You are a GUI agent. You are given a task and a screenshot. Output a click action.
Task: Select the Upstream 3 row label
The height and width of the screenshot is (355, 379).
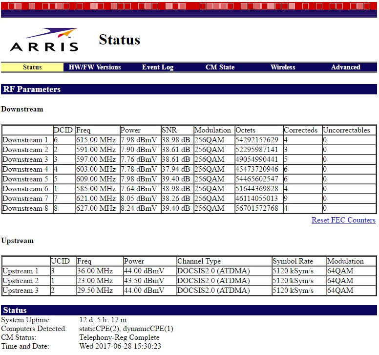21,290
